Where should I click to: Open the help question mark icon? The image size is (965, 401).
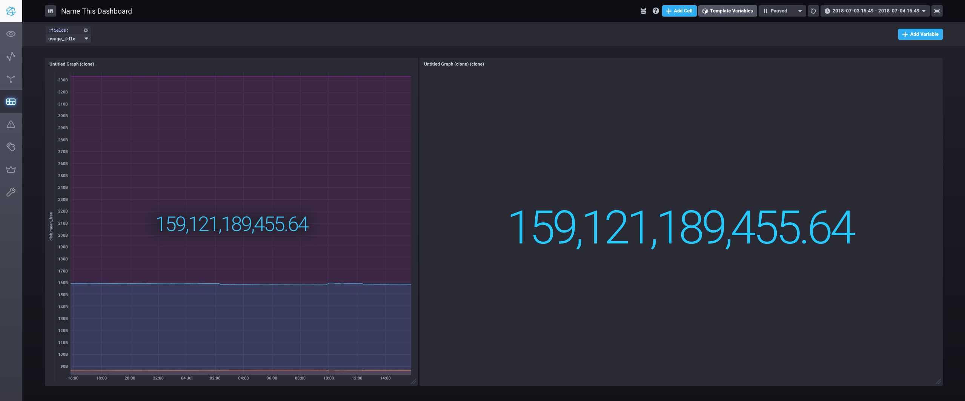point(656,11)
